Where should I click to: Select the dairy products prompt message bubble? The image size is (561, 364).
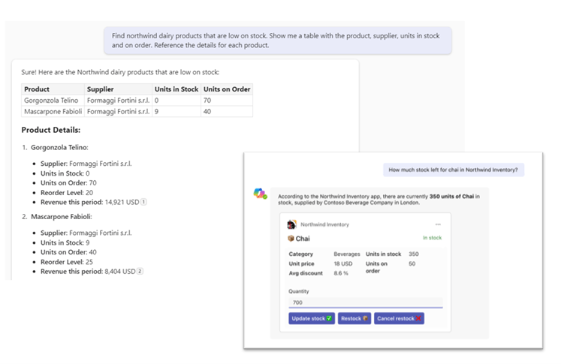coord(278,40)
